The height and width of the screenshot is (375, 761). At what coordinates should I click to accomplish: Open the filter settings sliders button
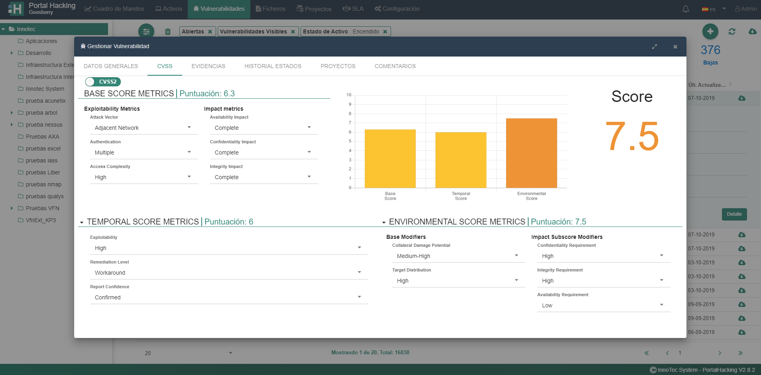tap(146, 31)
